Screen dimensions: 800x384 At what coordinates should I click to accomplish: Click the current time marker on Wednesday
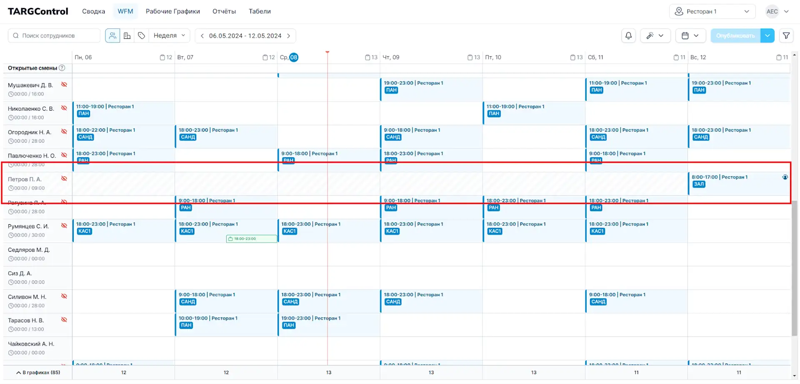point(327,52)
